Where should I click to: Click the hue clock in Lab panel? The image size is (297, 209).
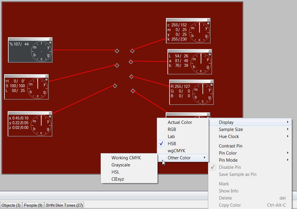tap(201, 63)
